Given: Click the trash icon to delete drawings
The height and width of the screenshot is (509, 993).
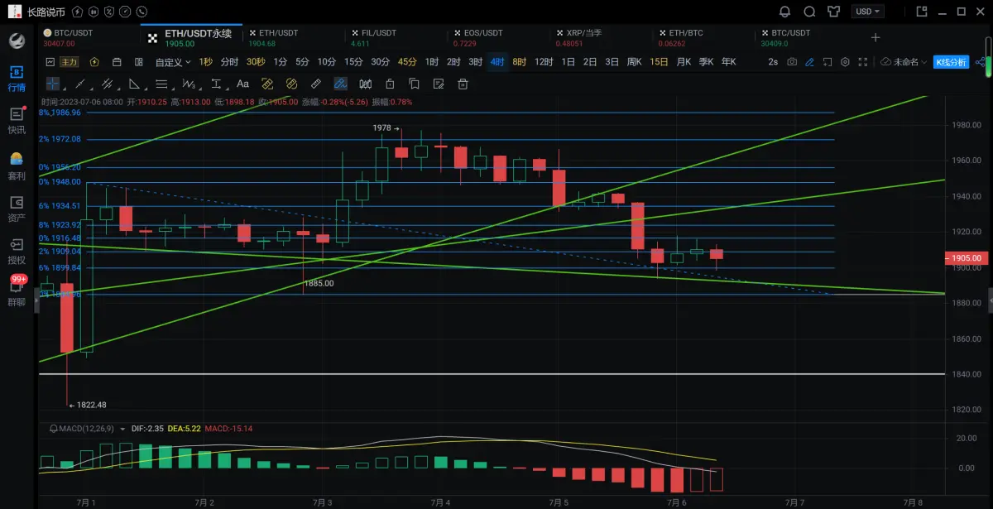Looking at the screenshot, I should (x=463, y=84).
